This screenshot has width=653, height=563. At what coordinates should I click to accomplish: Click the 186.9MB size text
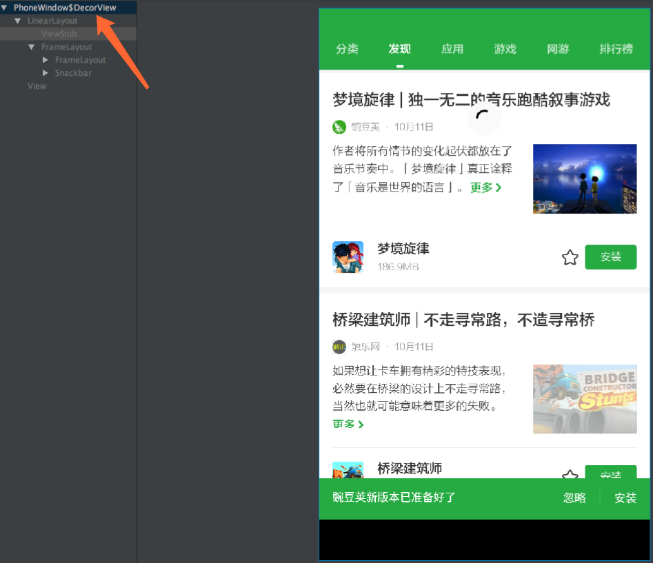[x=398, y=267]
